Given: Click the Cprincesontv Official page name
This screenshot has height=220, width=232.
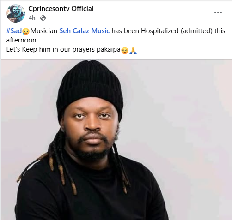Looking at the screenshot, I should 61,9.
